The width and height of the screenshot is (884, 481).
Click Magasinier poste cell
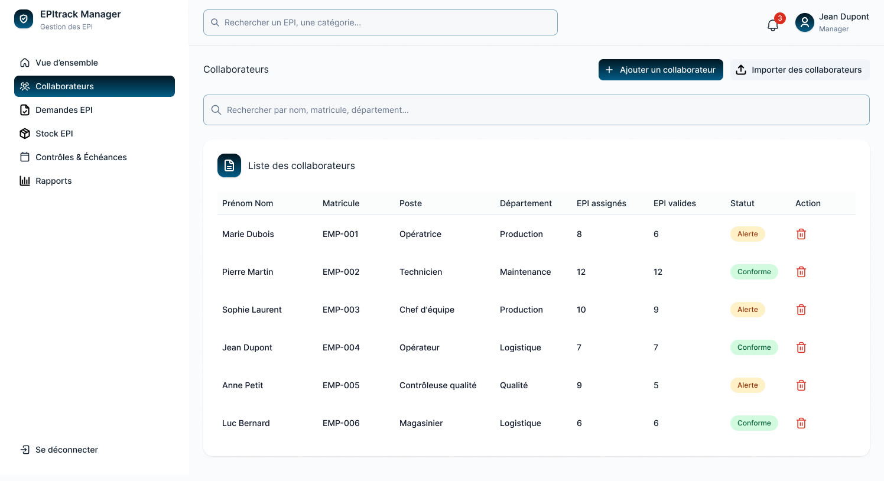tap(421, 423)
